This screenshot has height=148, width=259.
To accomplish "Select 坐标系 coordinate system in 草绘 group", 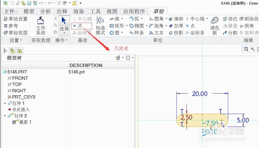I will click(x=195, y=33).
